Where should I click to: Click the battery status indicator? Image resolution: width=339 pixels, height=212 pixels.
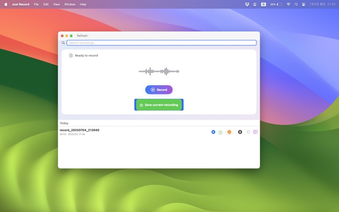[x=276, y=4]
